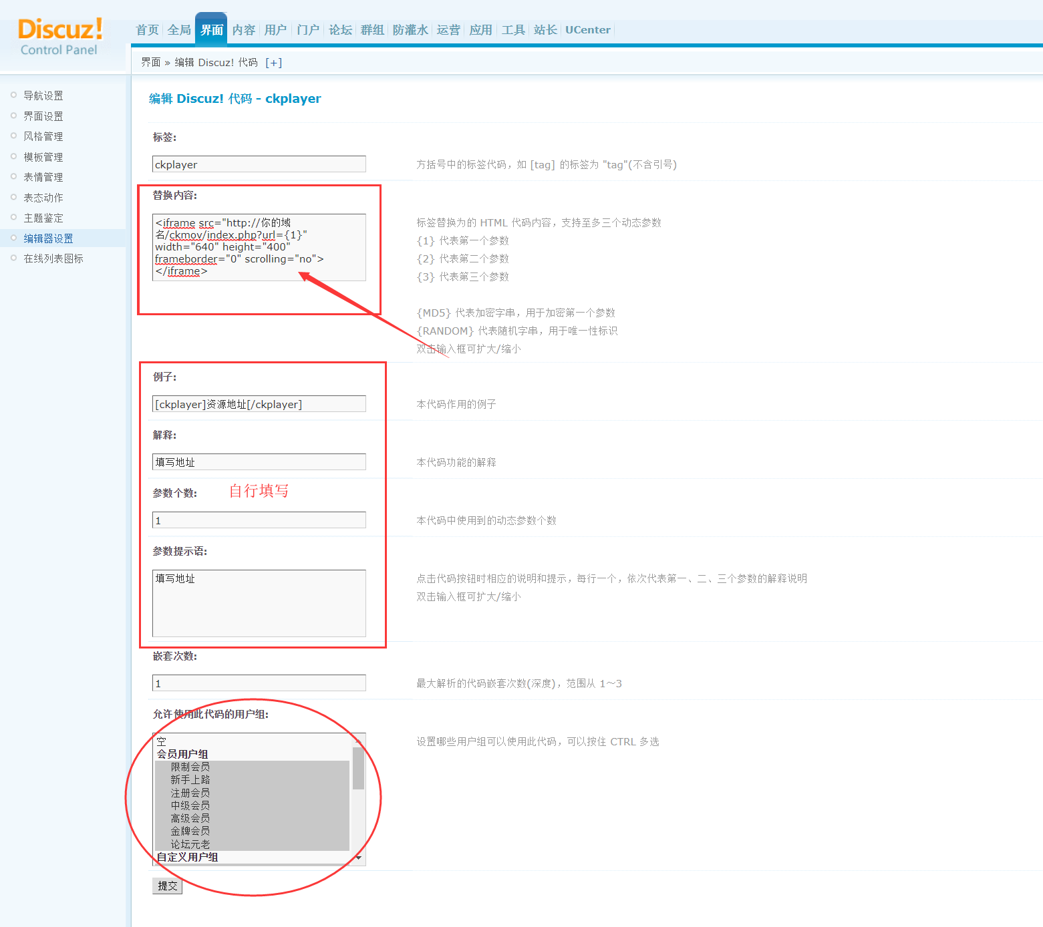Click the 嵌套次数 input field

[x=259, y=683]
